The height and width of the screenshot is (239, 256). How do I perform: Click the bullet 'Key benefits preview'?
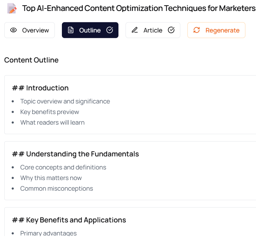50,112
